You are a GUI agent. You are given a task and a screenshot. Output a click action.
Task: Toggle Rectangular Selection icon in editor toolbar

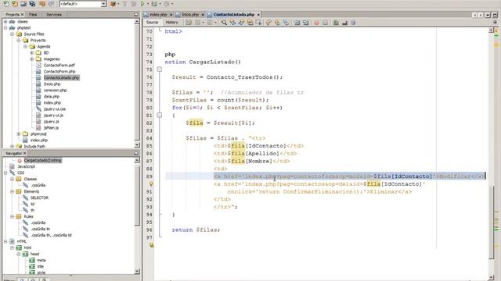258,23
